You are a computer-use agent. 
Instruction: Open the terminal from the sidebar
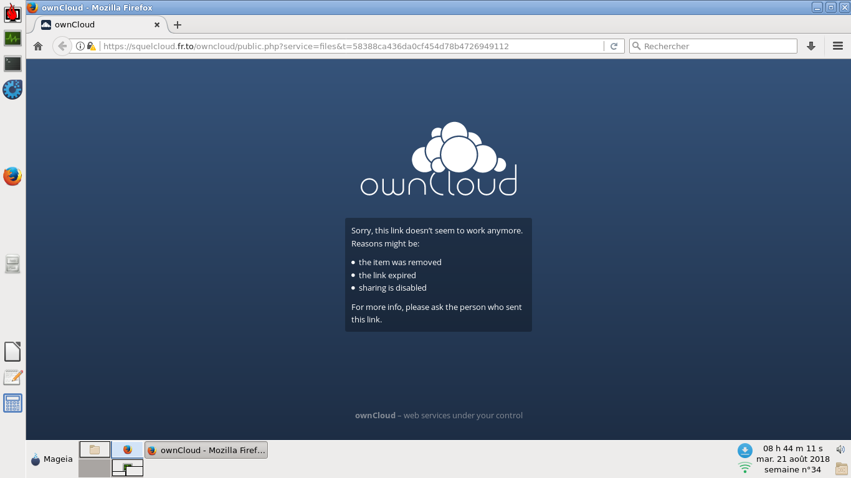(12, 62)
